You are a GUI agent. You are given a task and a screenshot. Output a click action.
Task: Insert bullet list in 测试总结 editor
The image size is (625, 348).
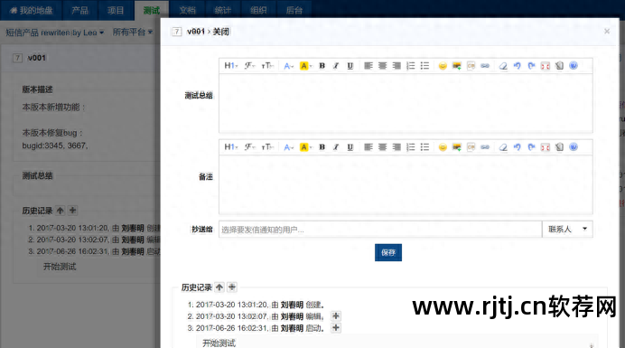pyautogui.click(x=424, y=66)
